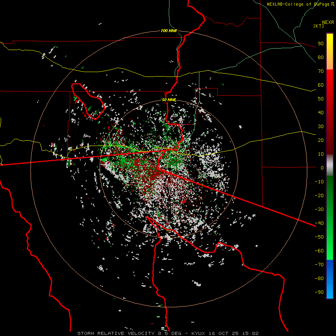Click the [KT] units label
Image resolution: width=336 pixels, height=336 pixels.
319,26
